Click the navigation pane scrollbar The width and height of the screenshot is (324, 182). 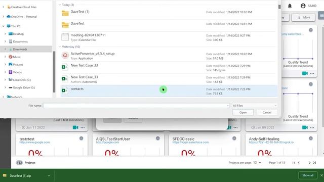click(x=54, y=72)
